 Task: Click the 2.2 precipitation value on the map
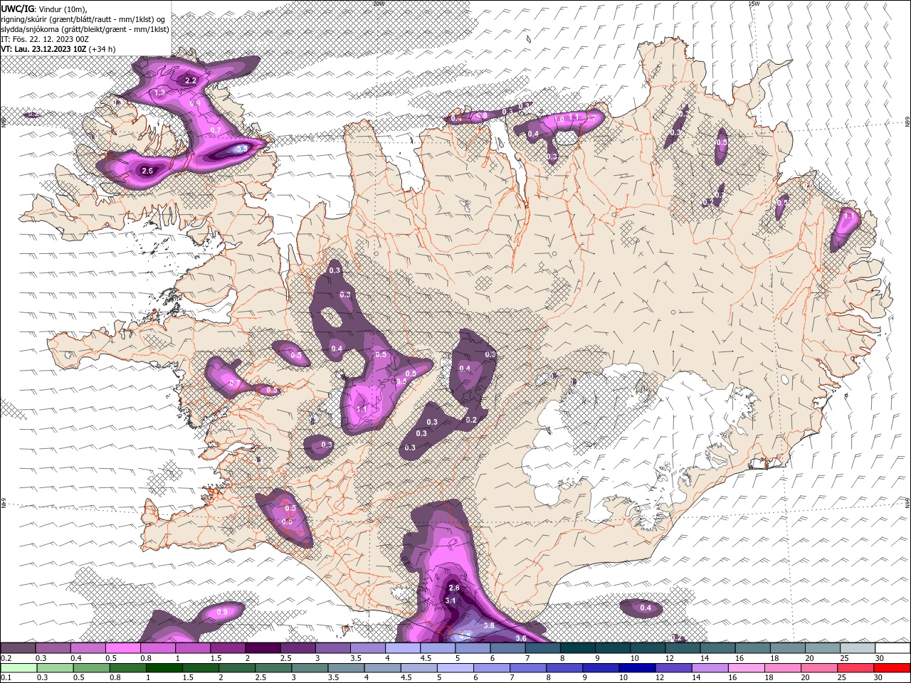191,80
